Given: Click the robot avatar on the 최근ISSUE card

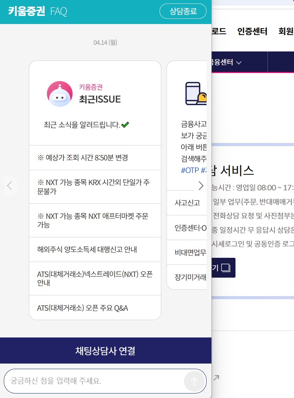Looking at the screenshot, I should point(60,94).
